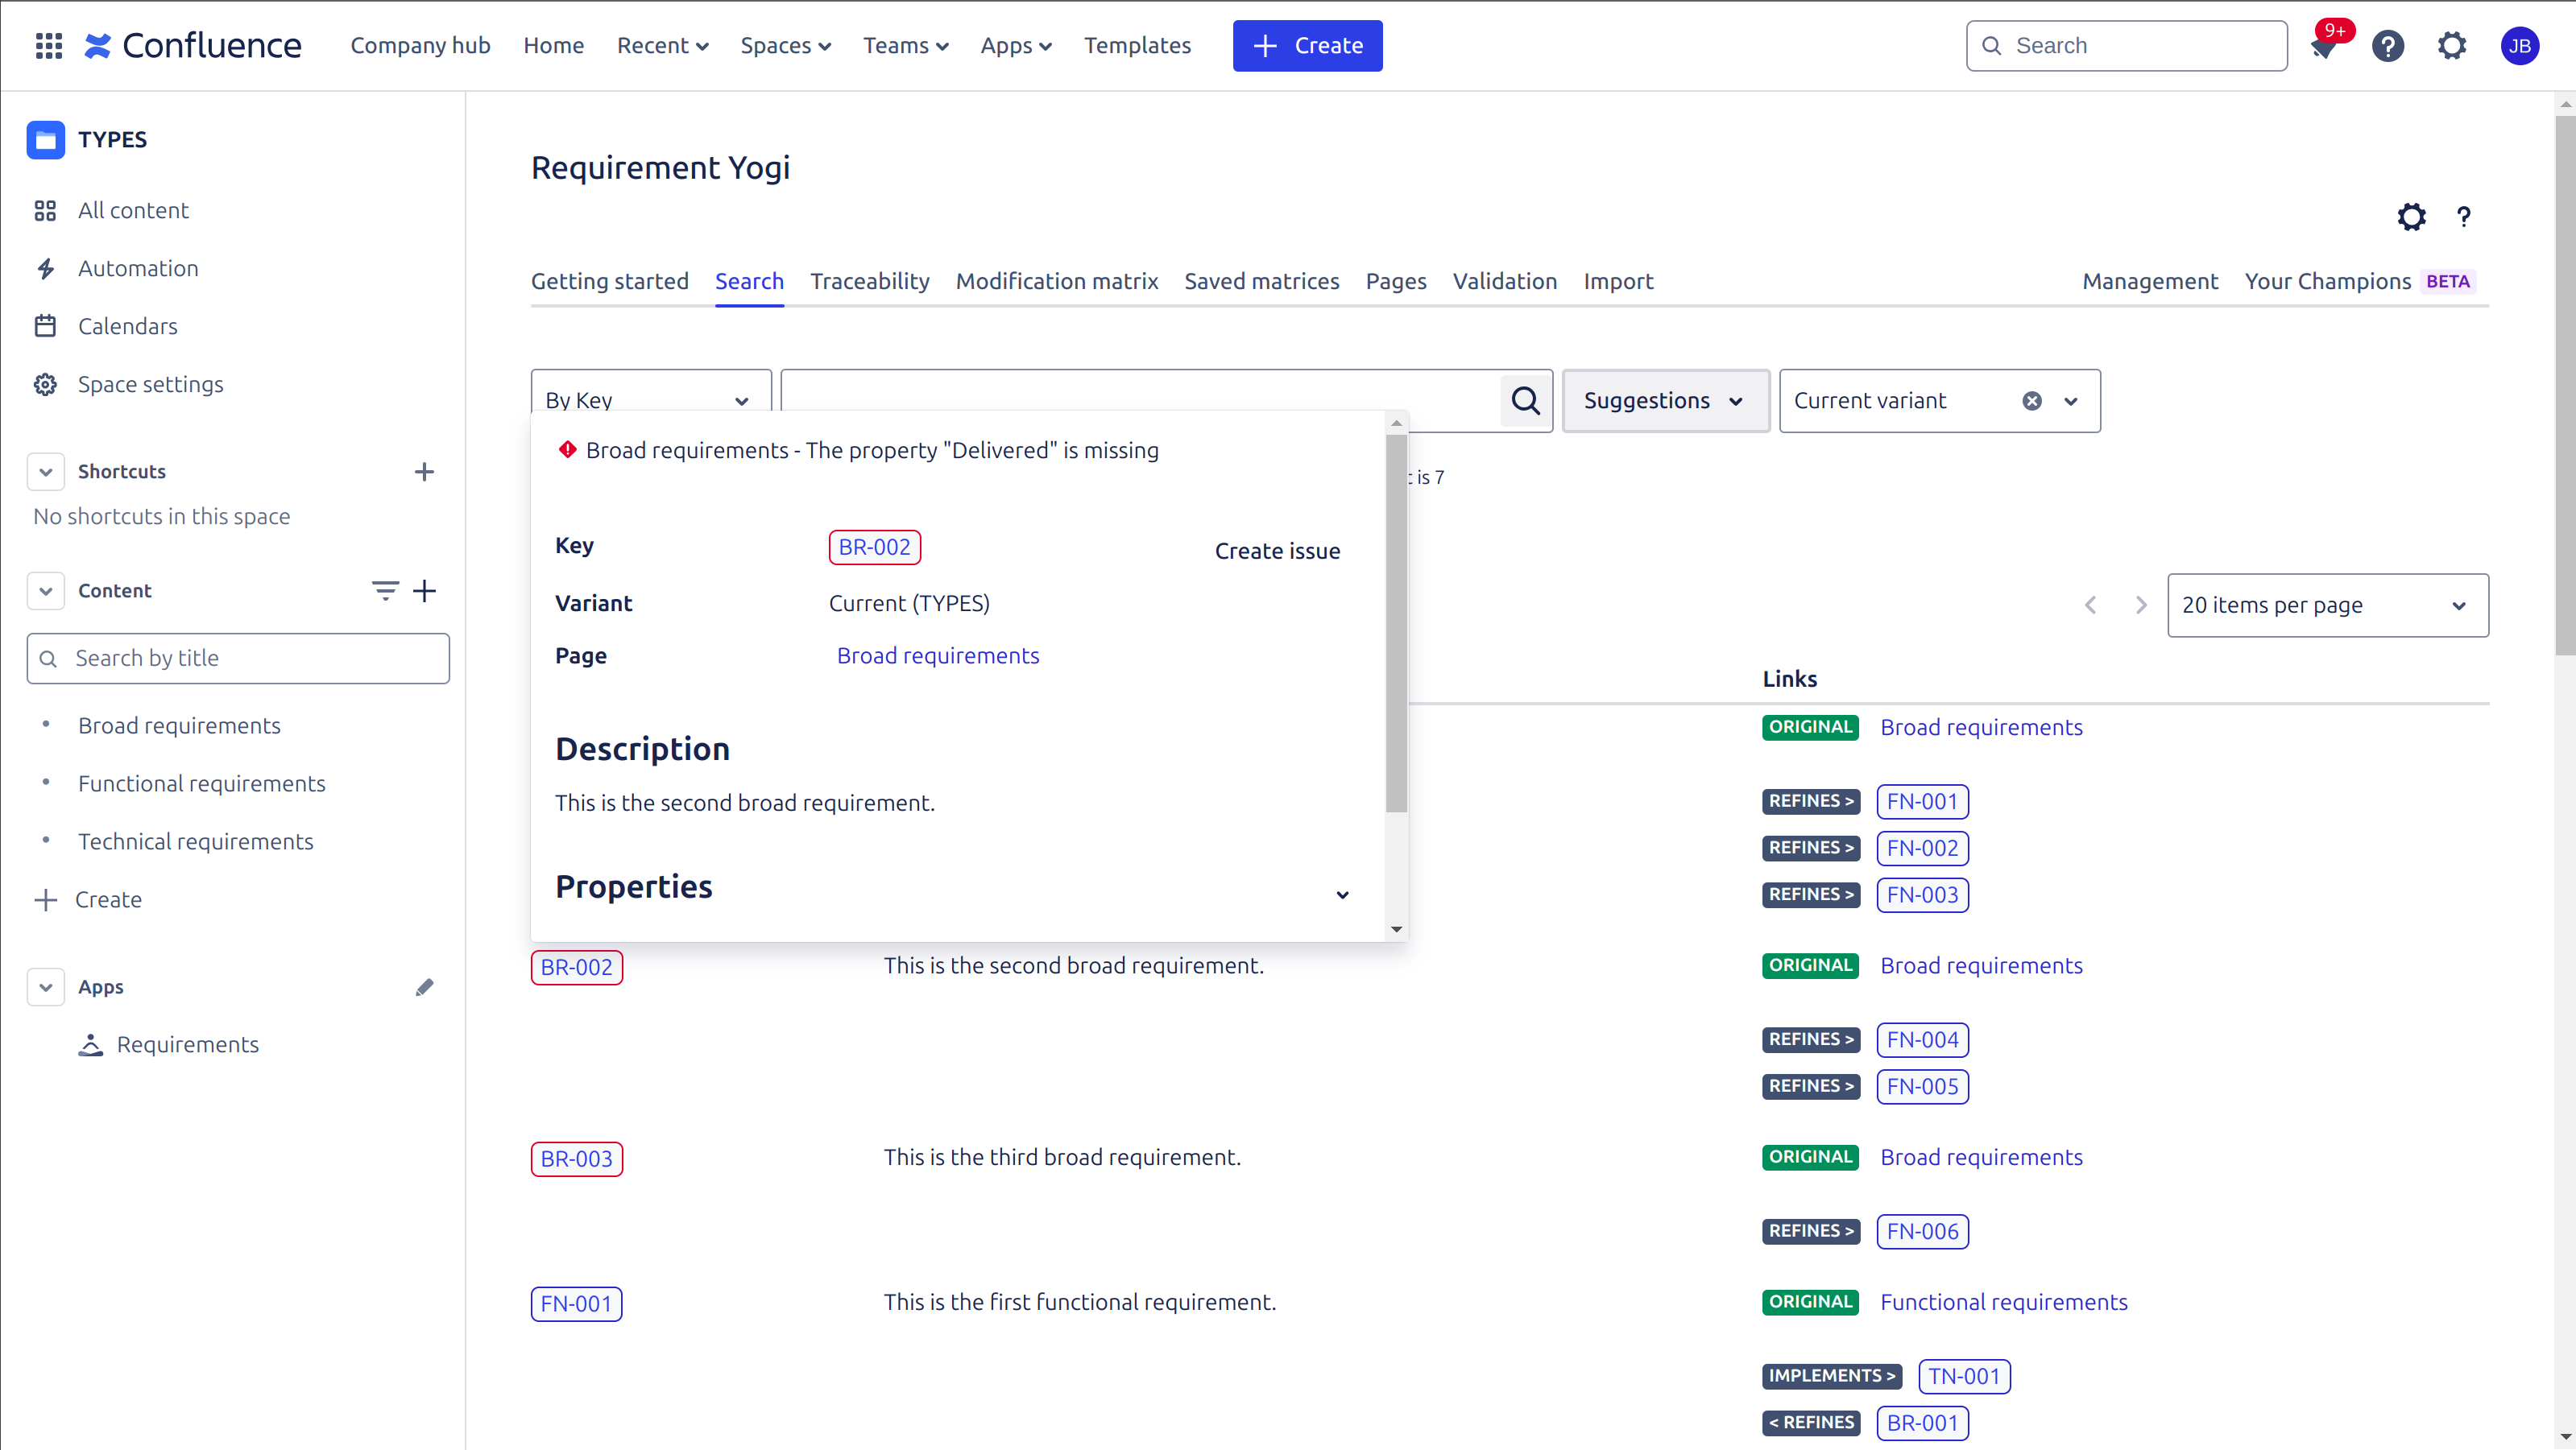Switch to the Traceability tab

coord(869,282)
